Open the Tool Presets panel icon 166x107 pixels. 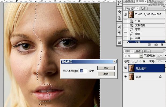coord(120,3)
